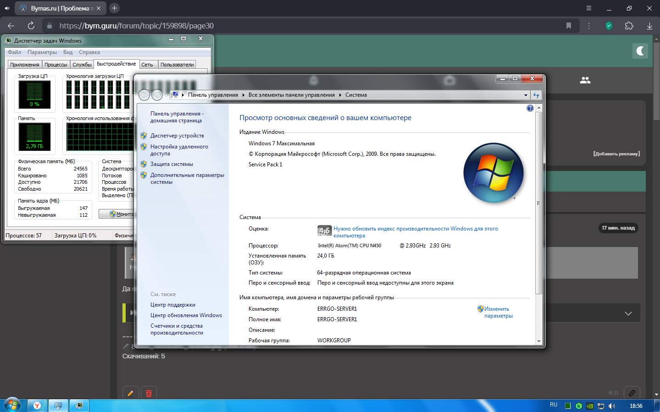Open the Диспетчер устройств link
This screenshot has height=412, width=660.
pos(177,136)
